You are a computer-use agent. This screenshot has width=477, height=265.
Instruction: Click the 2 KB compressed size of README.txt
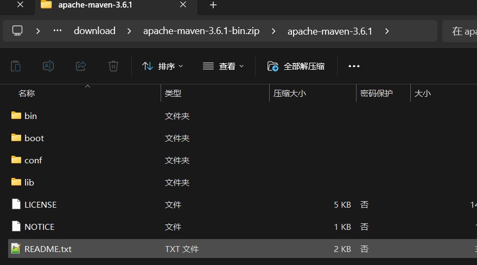coord(342,249)
